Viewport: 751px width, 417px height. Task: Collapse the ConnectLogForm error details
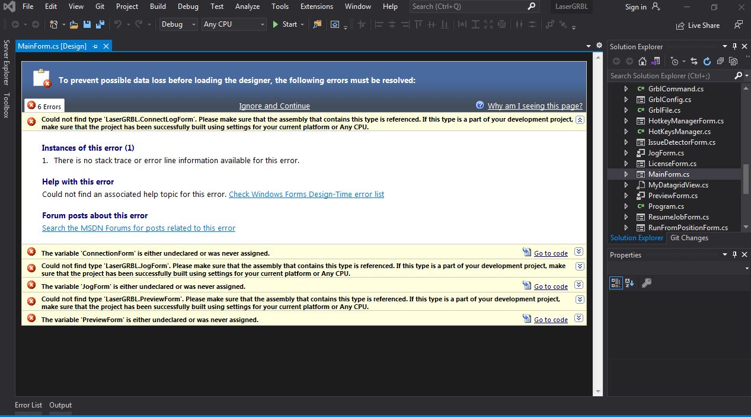point(580,119)
